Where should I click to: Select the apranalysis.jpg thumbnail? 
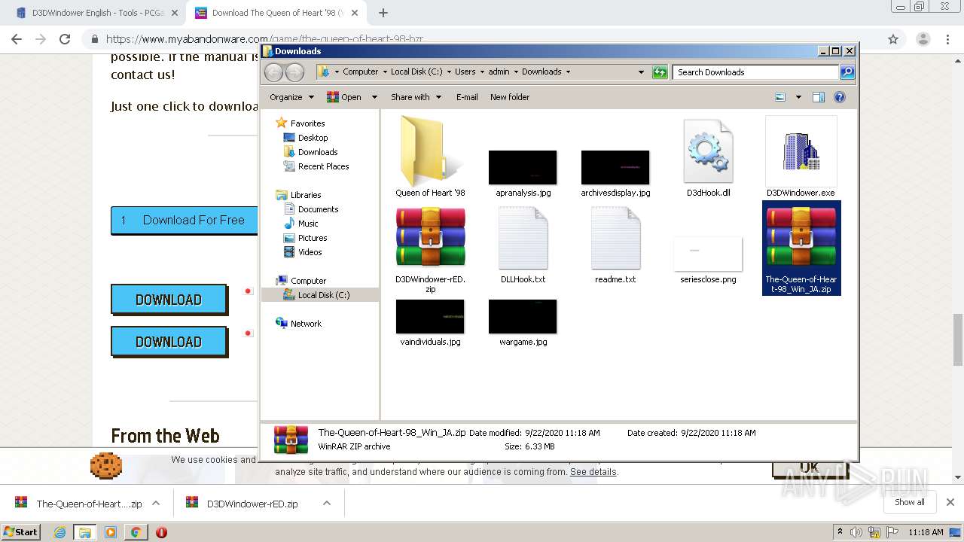click(x=523, y=167)
